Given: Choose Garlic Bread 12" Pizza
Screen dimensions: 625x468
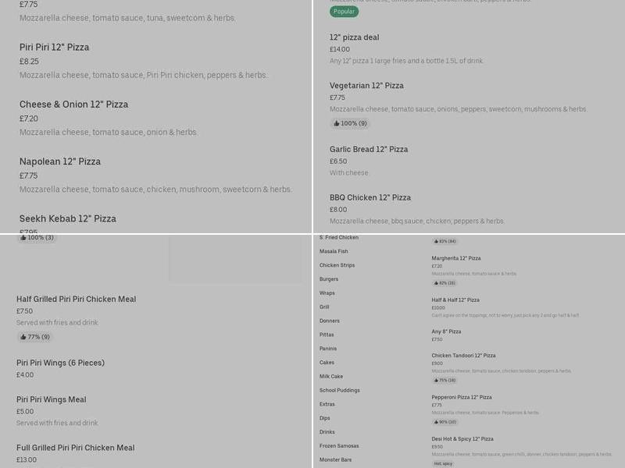Looking at the screenshot, I should coord(369,149).
